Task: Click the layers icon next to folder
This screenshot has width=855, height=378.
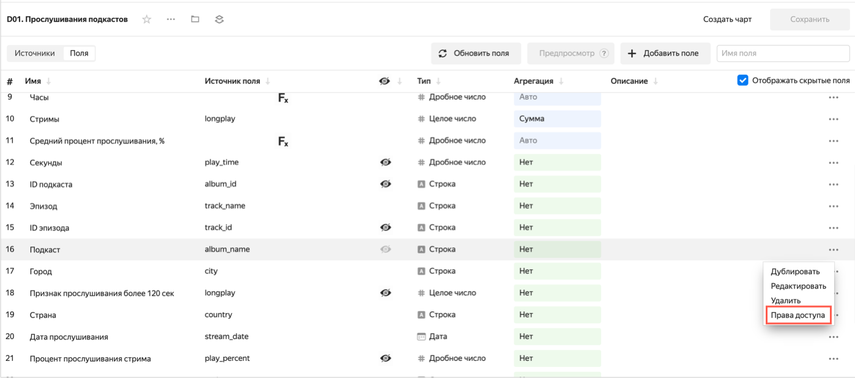Action: click(219, 20)
